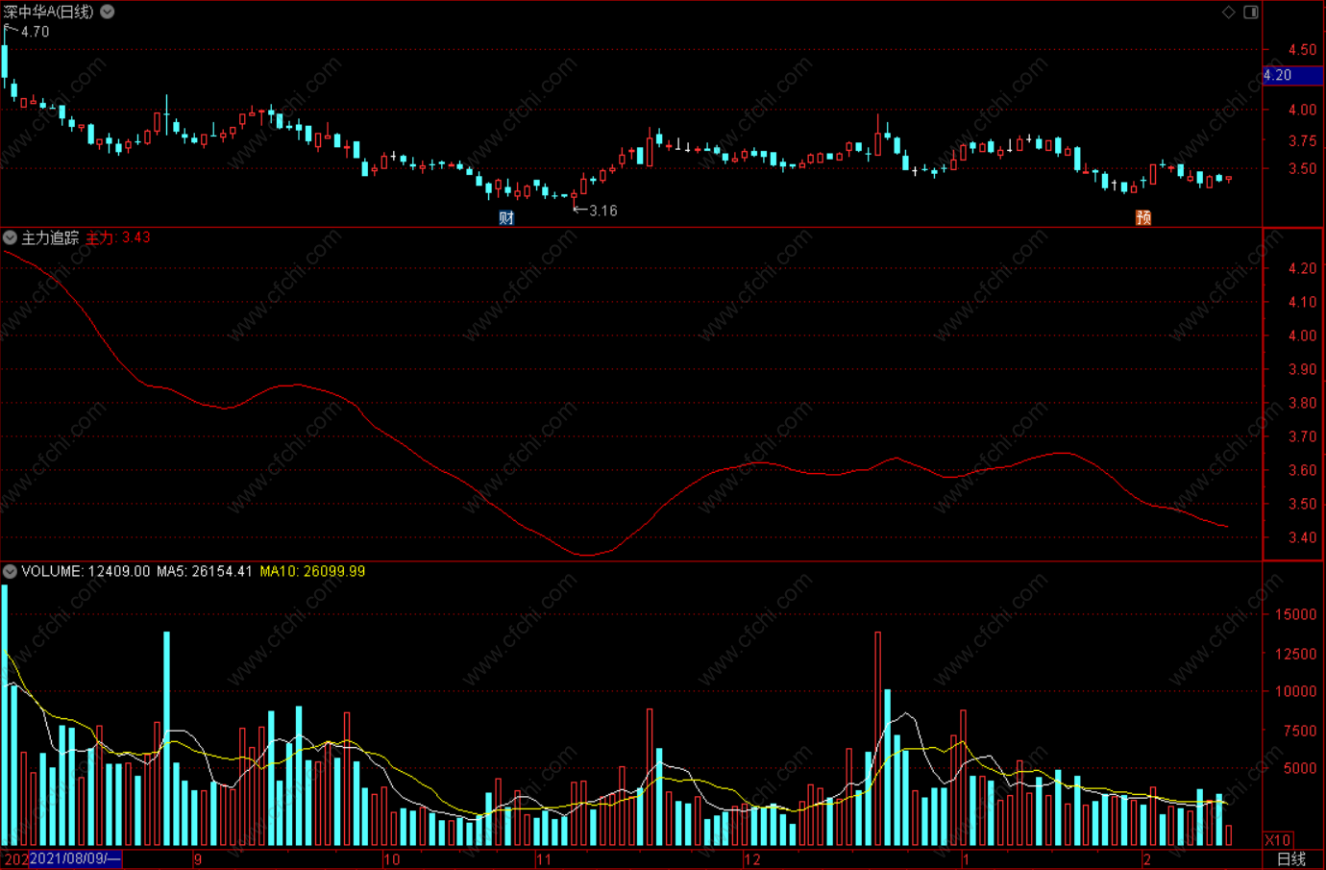The height and width of the screenshot is (870, 1326).
Task: Click the month 2 marker on time axis
Action: coord(1146,859)
